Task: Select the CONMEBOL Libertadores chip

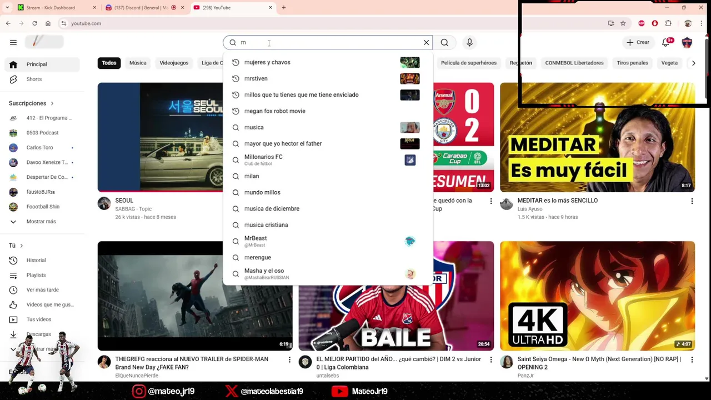Action: click(x=574, y=63)
